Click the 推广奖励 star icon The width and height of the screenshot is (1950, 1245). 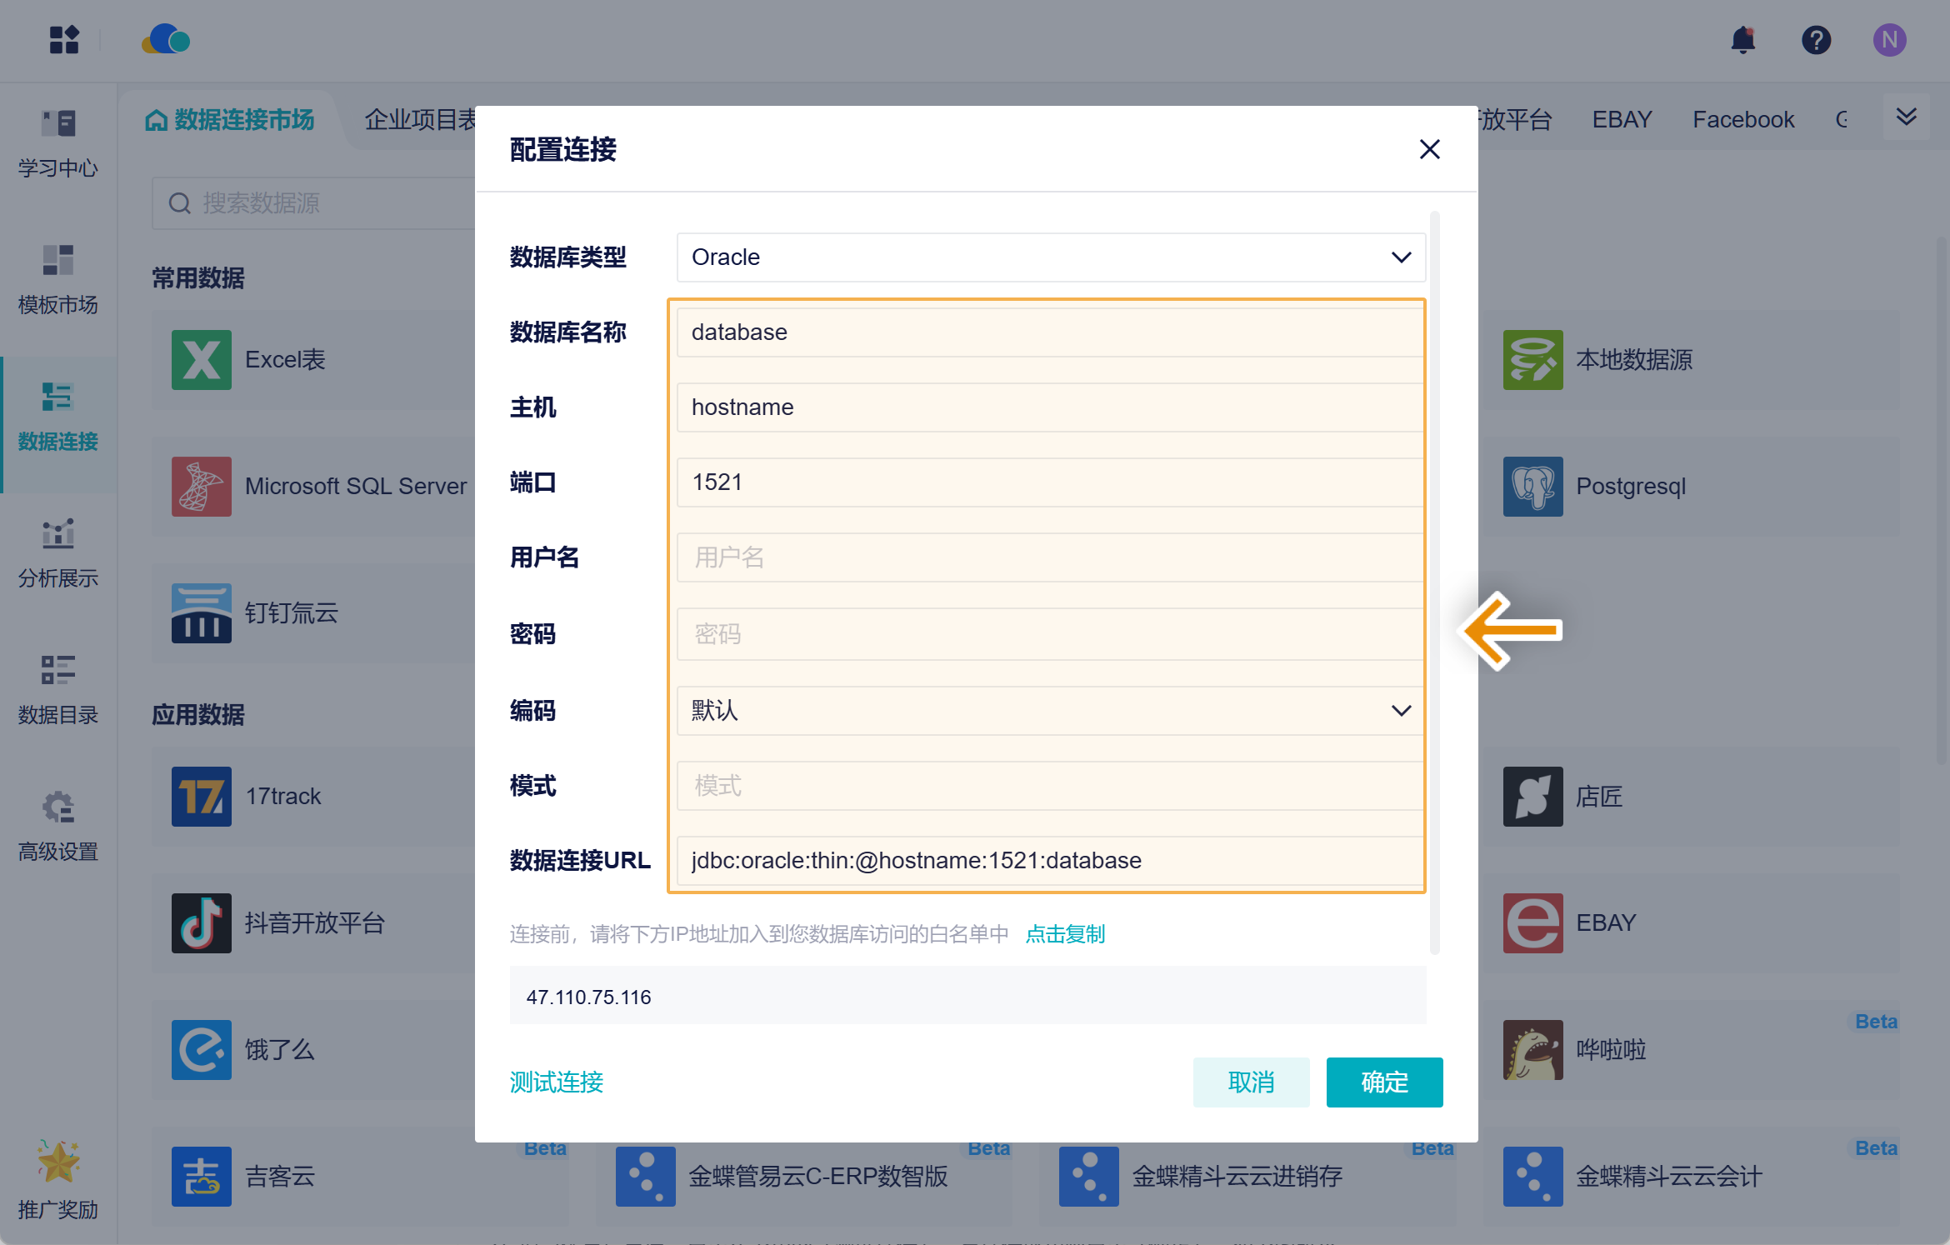pyautogui.click(x=58, y=1162)
